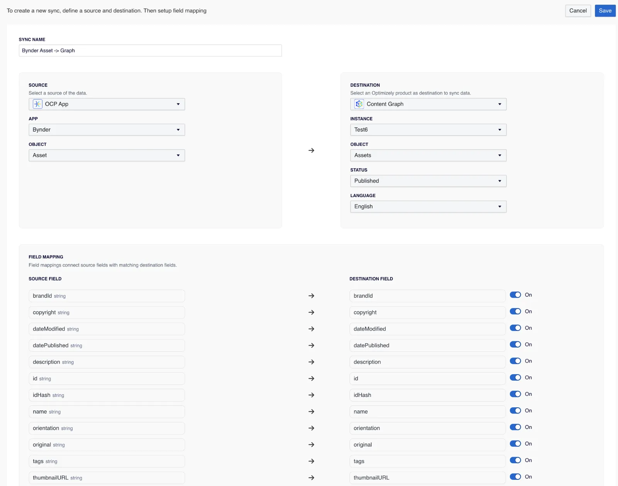Image resolution: width=618 pixels, height=486 pixels.
Task: Save the new sync
Action: coord(605,11)
